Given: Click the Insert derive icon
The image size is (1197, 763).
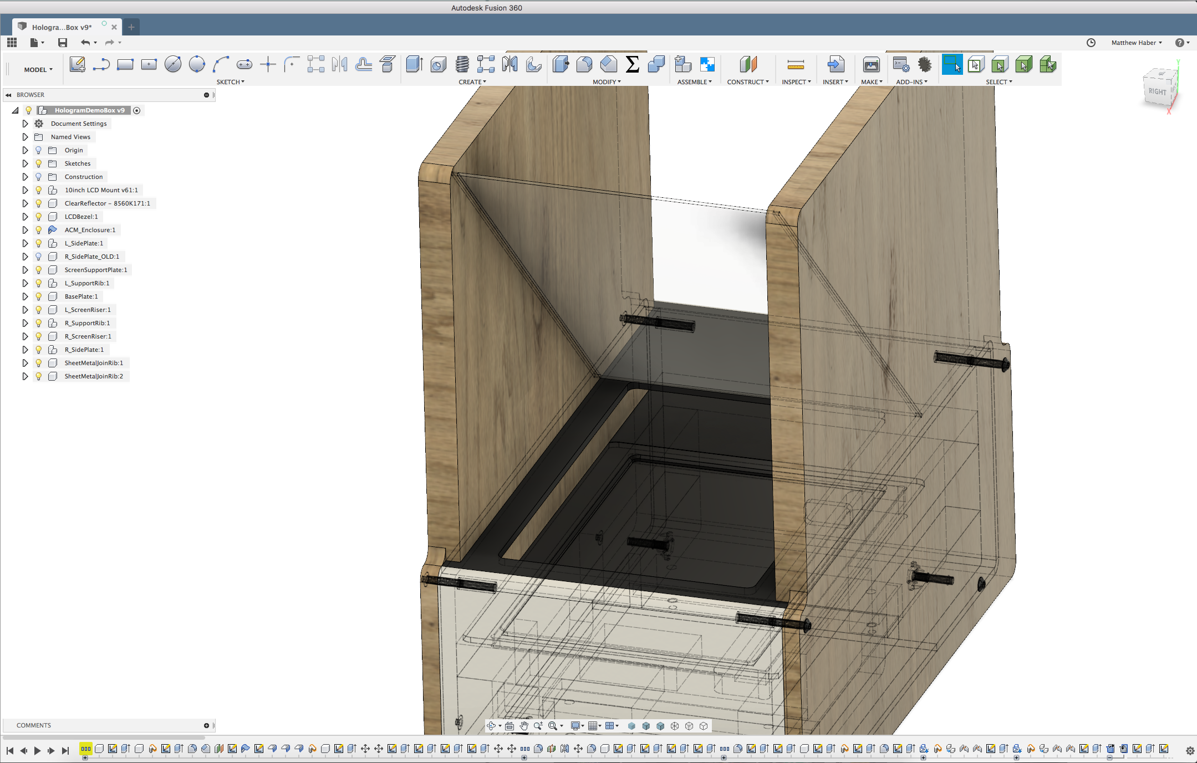Looking at the screenshot, I should point(836,64).
